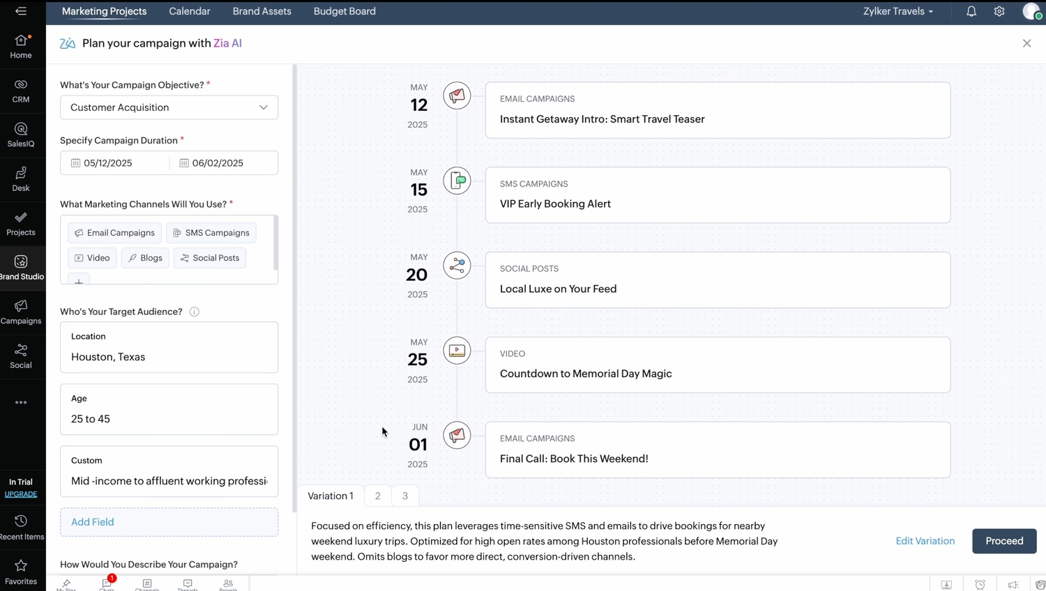This screenshot has width=1046, height=591.
Task: Expand the Campaign Objective dropdown
Action: (169, 107)
